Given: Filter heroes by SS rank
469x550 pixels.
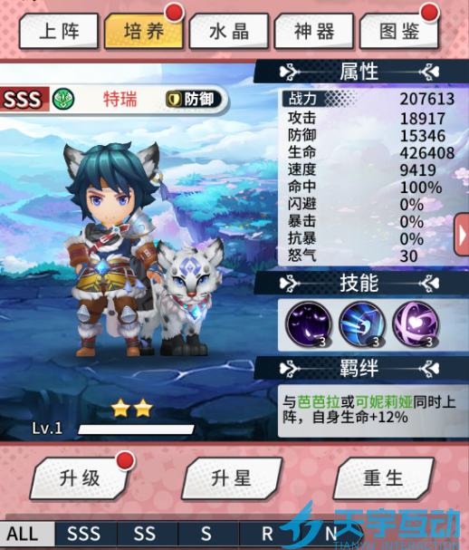Looking at the screenshot, I should point(145,534).
